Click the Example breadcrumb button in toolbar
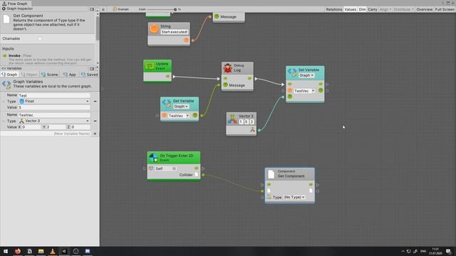 point(121,9)
